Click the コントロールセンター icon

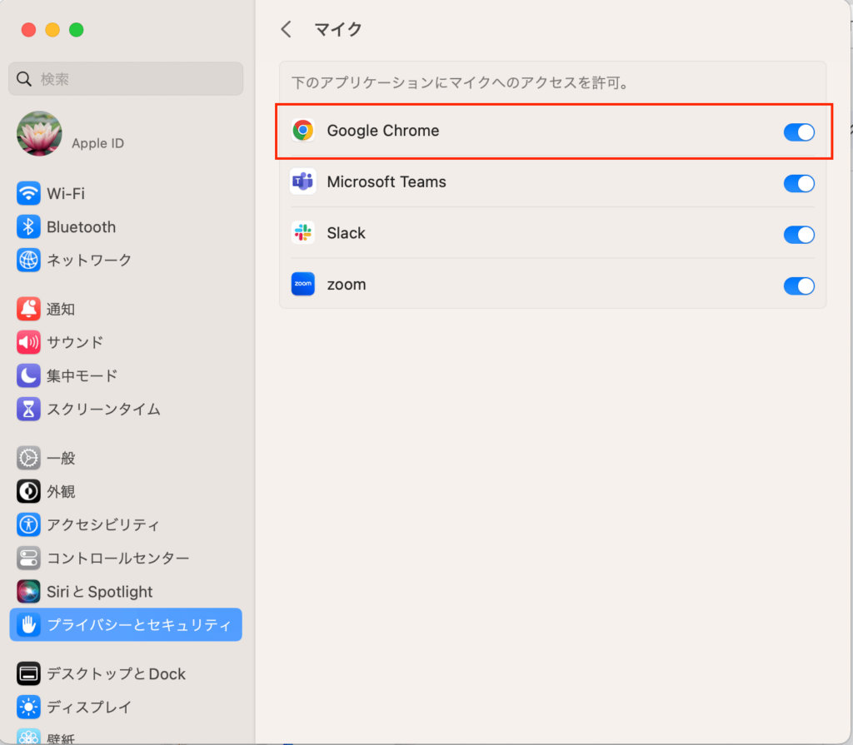28,558
